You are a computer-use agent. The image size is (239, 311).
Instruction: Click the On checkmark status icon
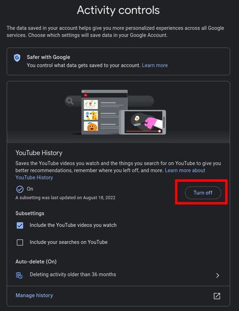tap(20, 189)
